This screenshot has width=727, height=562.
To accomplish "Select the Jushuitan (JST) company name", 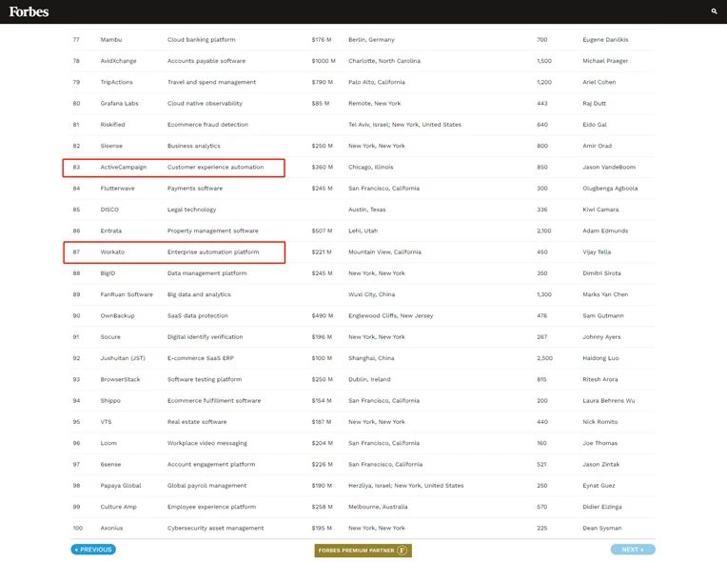I will coord(123,358).
